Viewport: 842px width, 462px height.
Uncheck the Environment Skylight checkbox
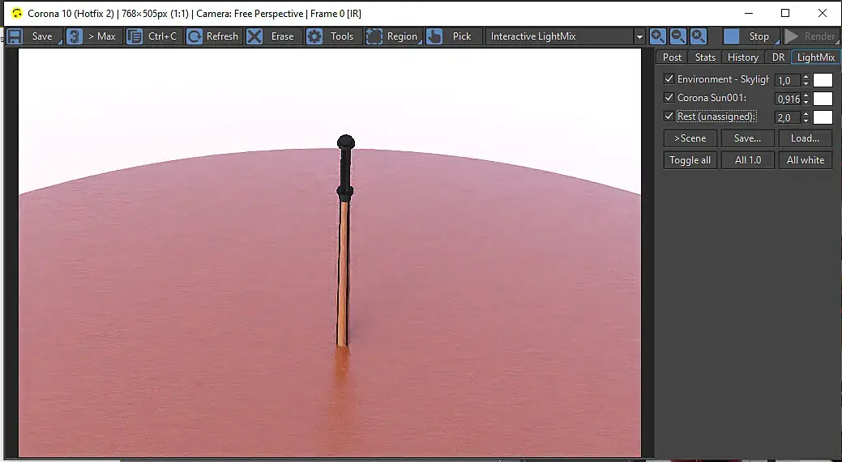669,78
